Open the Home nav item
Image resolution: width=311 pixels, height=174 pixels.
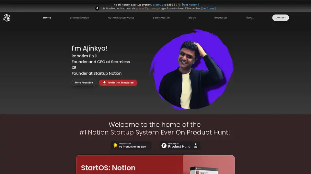pos(47,17)
